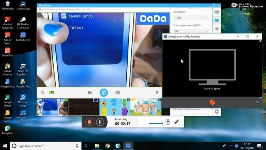Image resolution: width=266 pixels, height=150 pixels.
Task: Show hidden system tray icons
Action: (232, 146)
